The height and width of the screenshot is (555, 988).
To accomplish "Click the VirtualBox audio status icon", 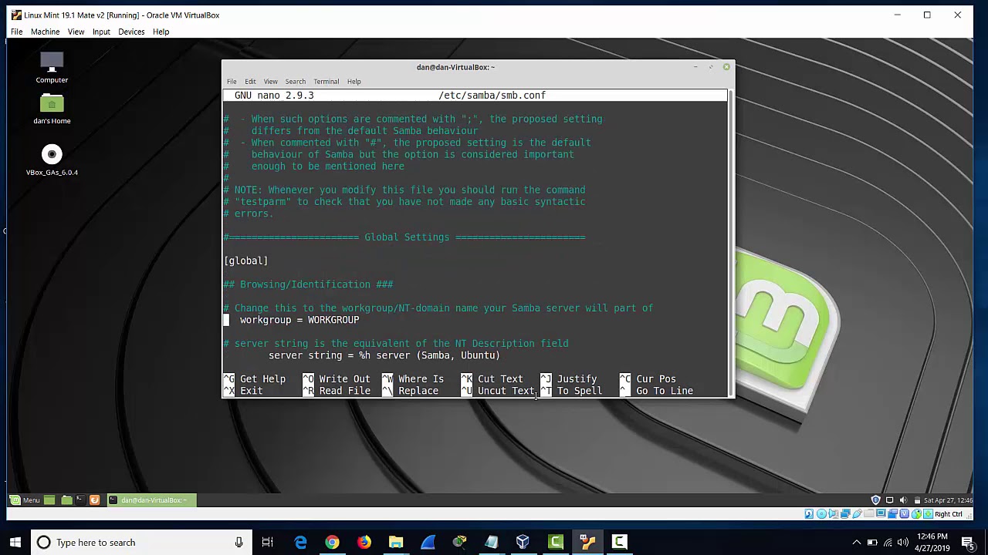I will [834, 513].
